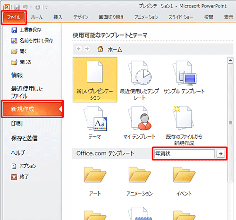Open the undo history dropdown arrow
This screenshot has height=220, width=236.
click(x=31, y=7)
